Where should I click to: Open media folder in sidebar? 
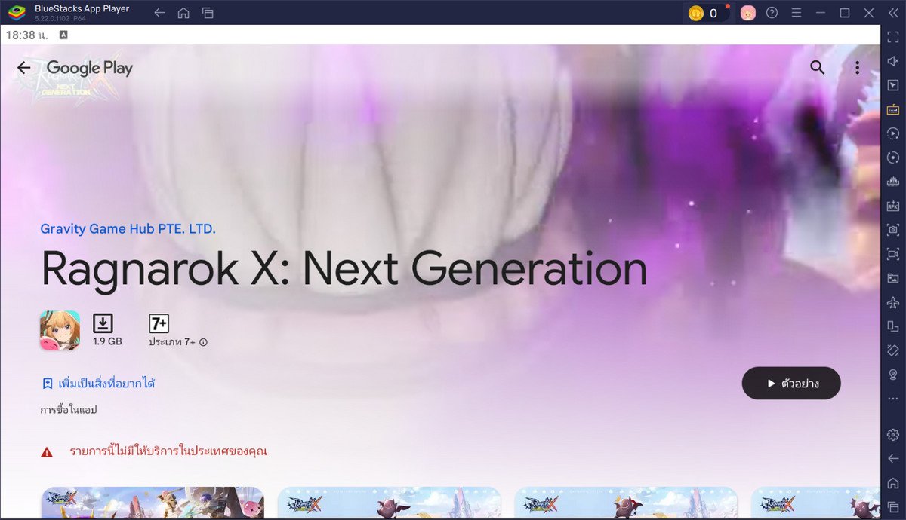(x=893, y=278)
